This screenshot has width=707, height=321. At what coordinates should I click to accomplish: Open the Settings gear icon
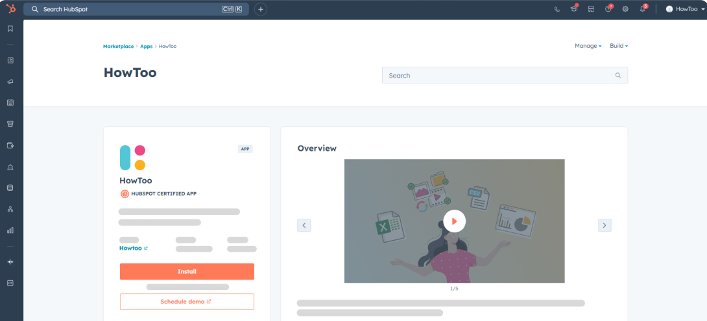point(625,9)
